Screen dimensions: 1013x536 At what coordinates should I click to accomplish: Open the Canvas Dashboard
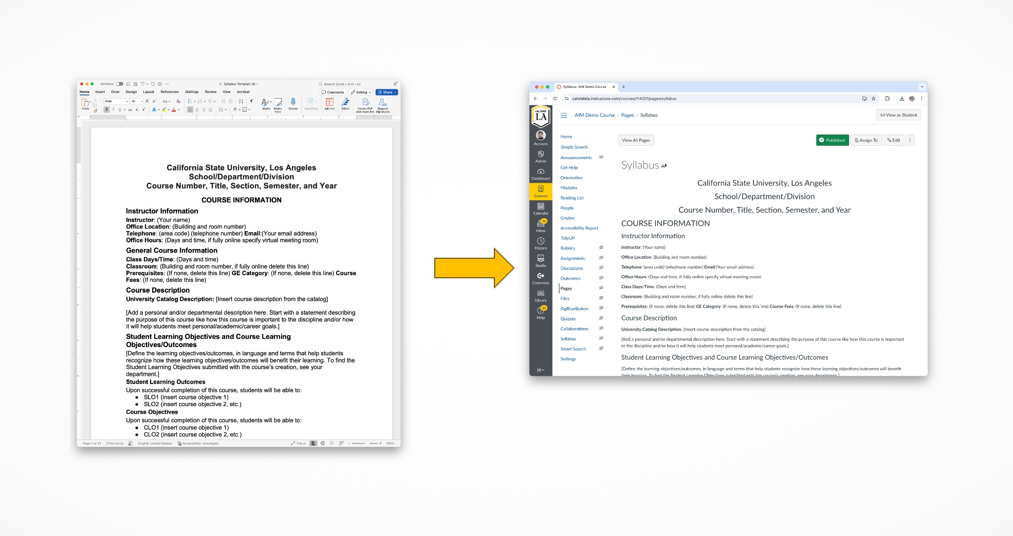coord(541,175)
